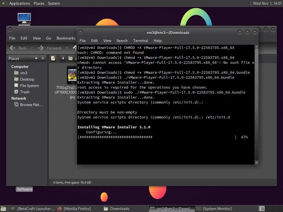Open the Forward history dropdown arrow
The width and height of the screenshot is (283, 212).
pyautogui.click(x=67, y=48)
